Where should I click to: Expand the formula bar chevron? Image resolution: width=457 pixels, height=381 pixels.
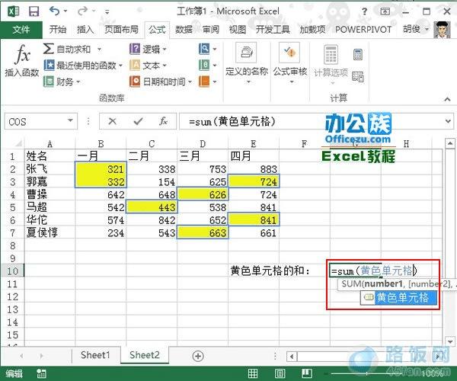click(448, 120)
